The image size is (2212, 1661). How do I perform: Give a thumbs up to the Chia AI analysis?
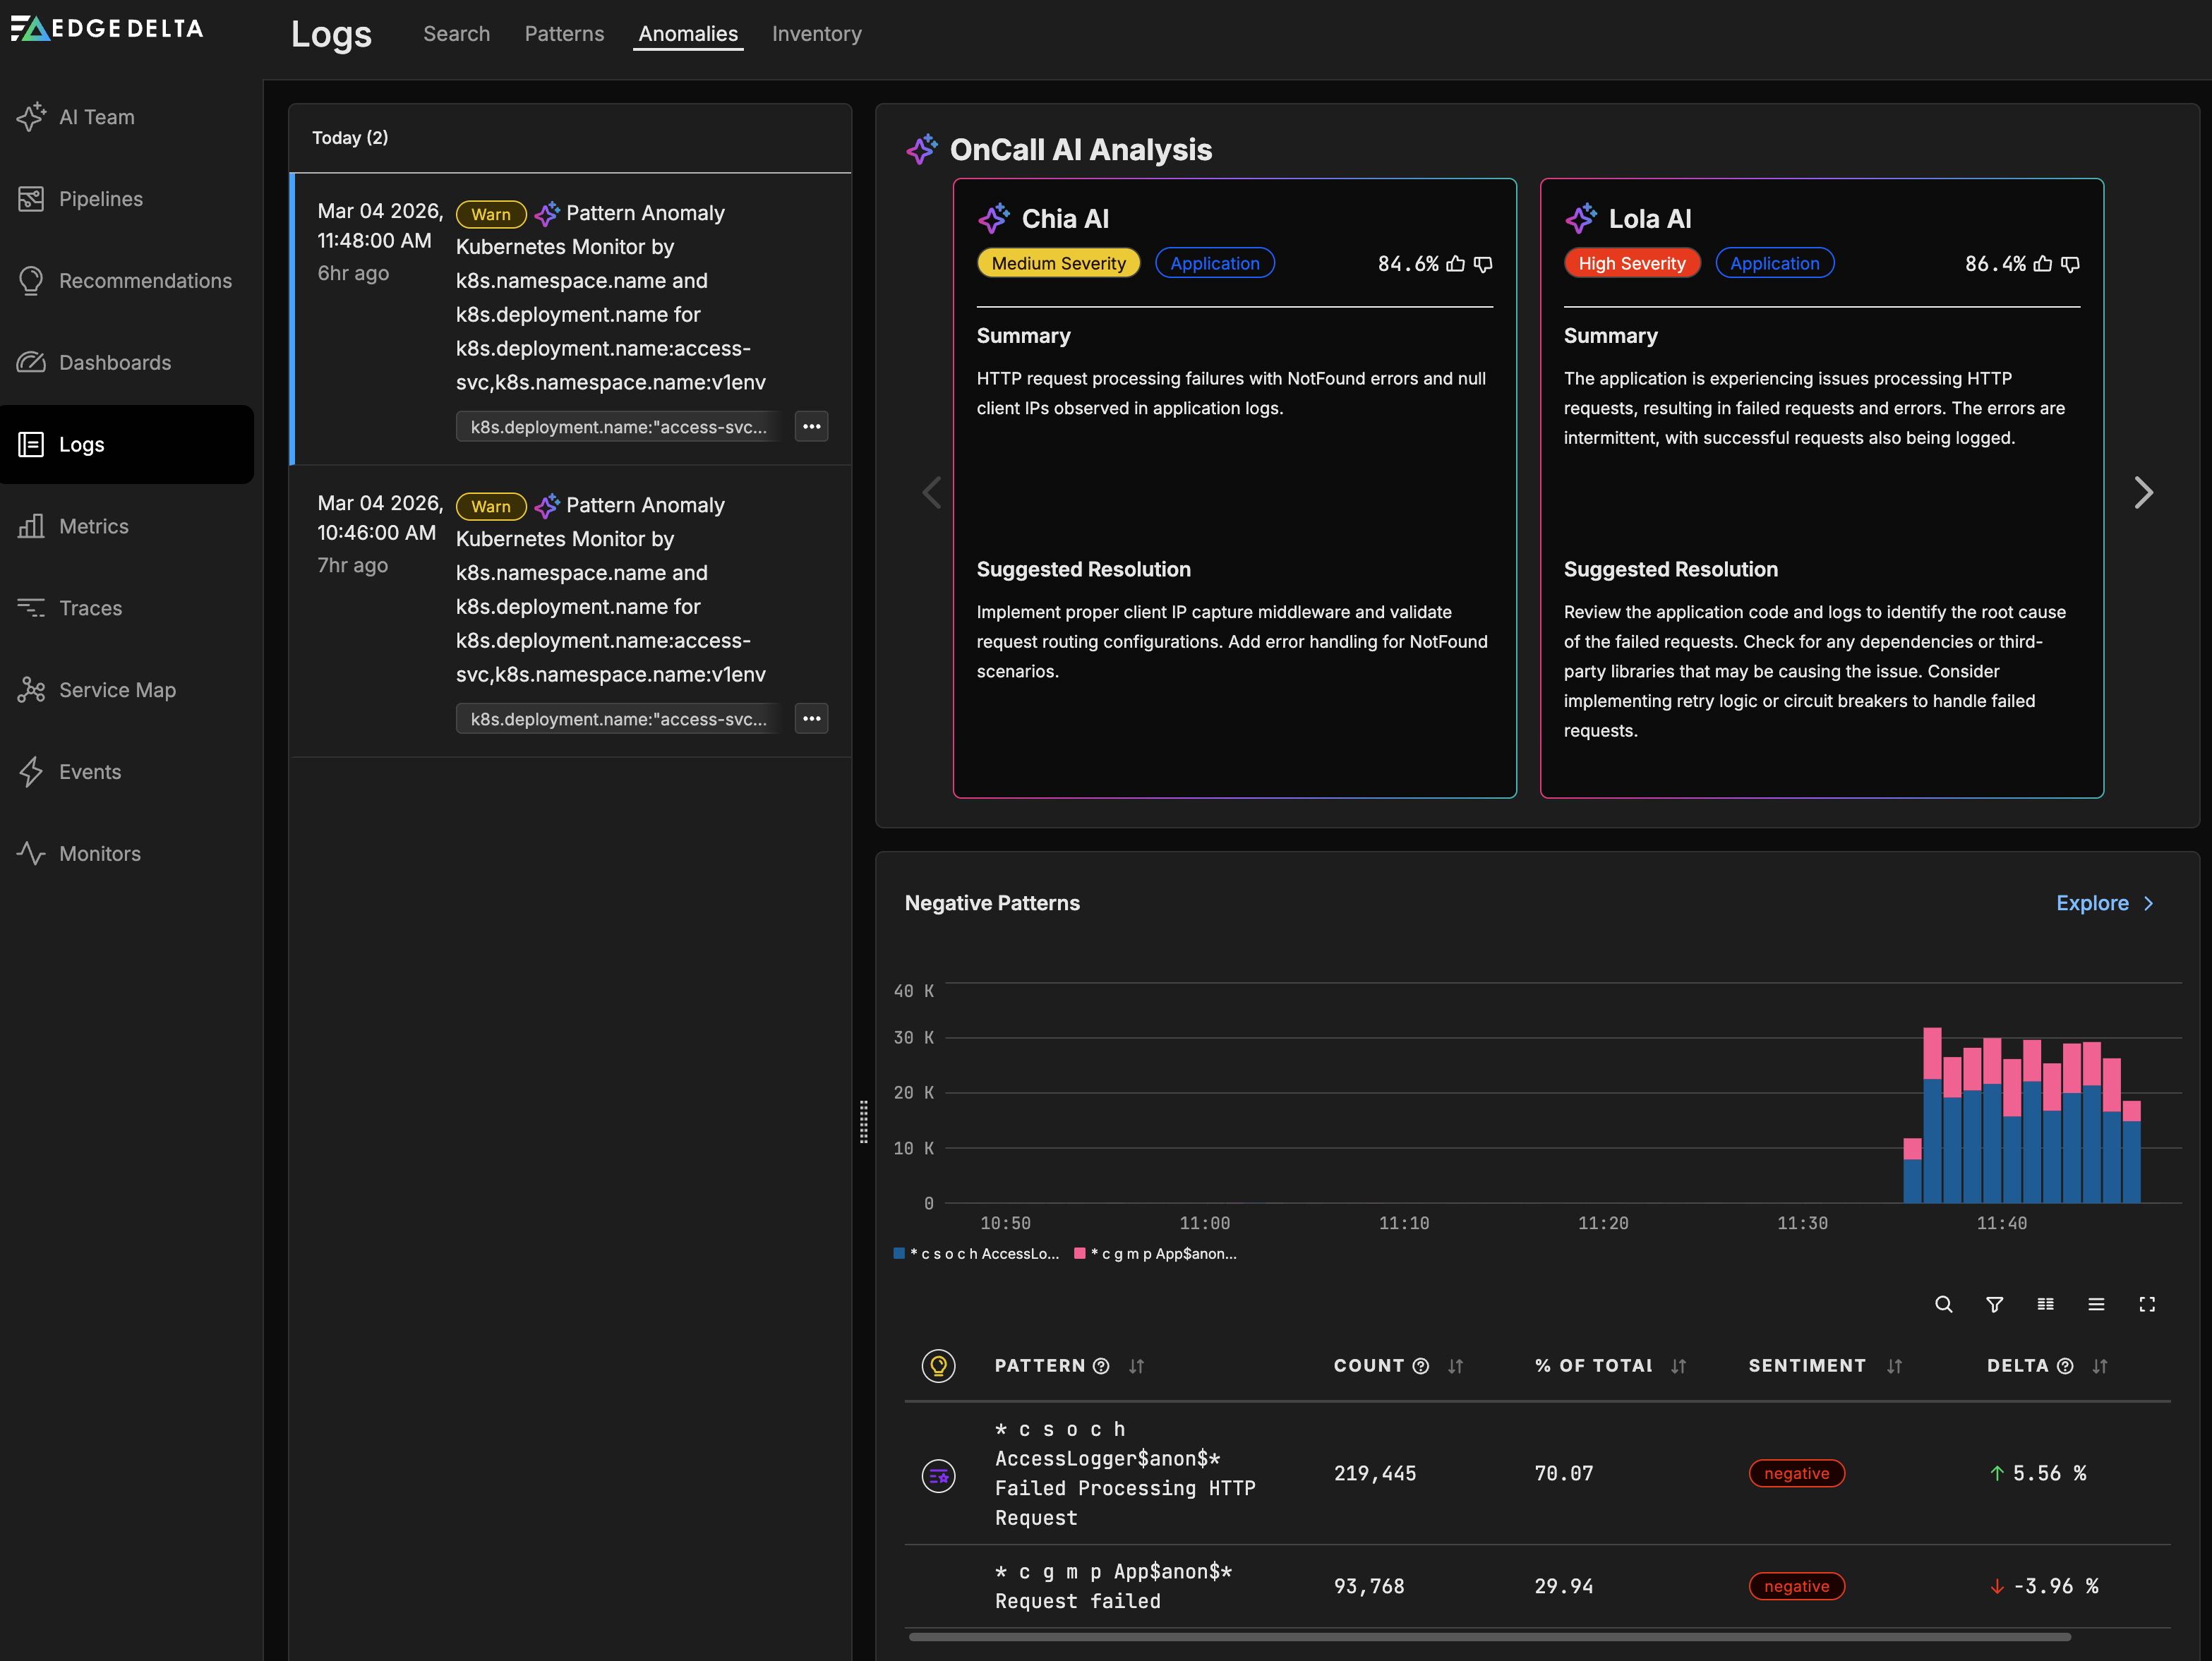coord(1456,264)
